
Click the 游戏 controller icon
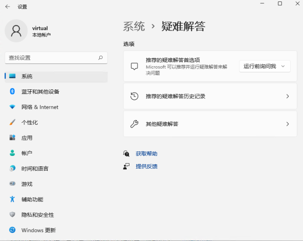coord(12,184)
